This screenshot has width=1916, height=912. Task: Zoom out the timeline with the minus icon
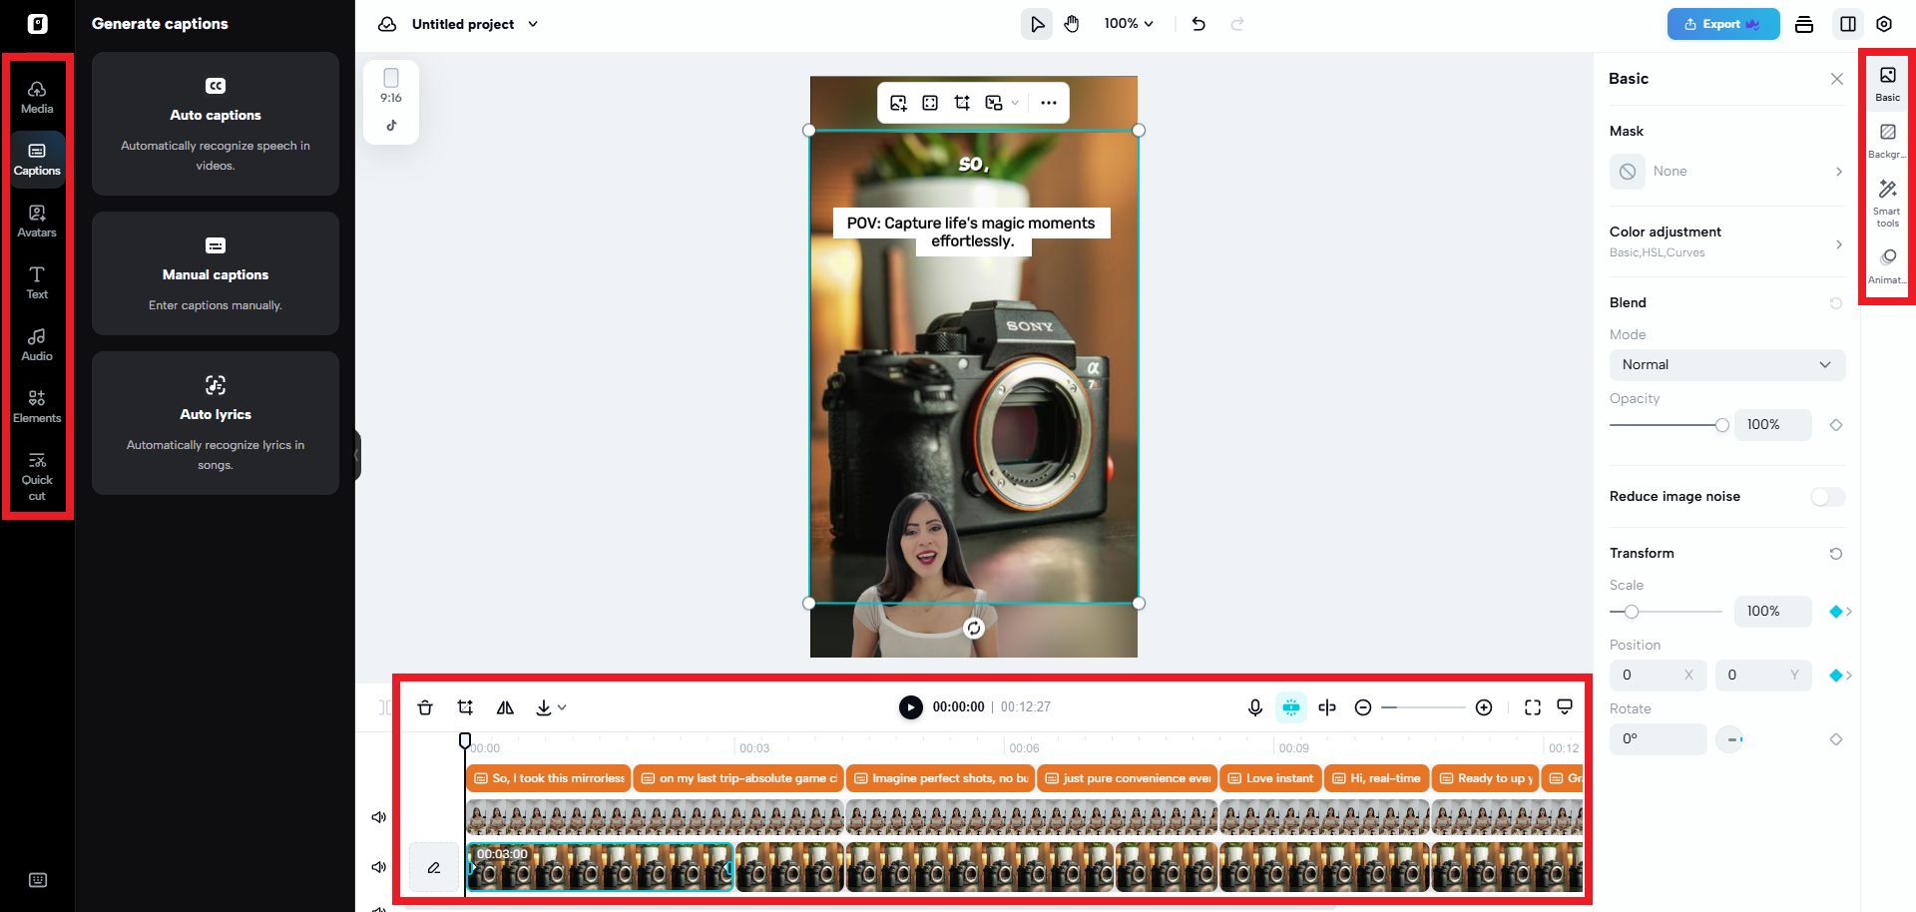click(1363, 707)
